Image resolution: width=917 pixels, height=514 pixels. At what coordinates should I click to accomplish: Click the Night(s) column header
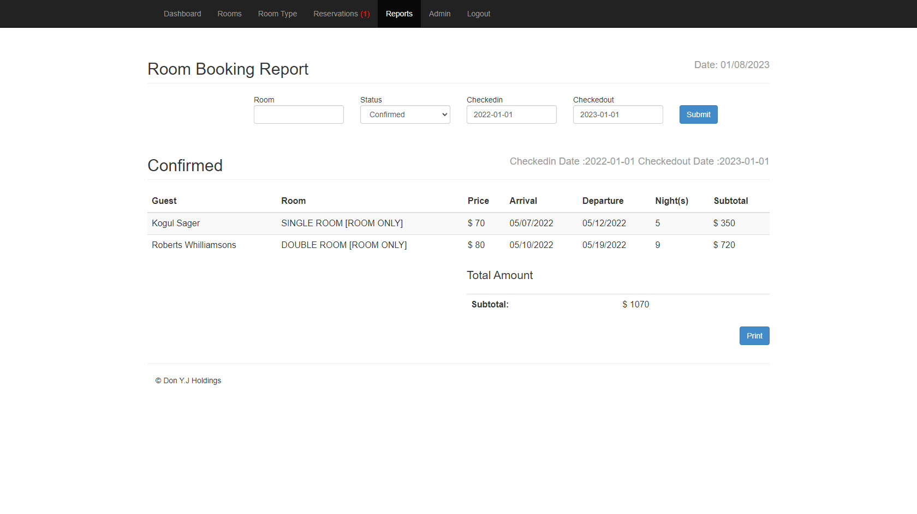pyautogui.click(x=672, y=201)
